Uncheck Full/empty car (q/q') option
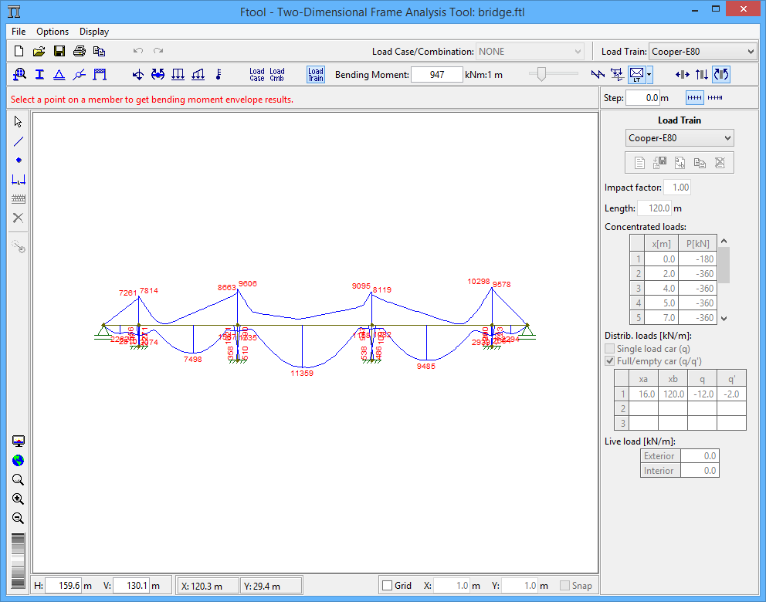Screen dimensions: 766x602 pyautogui.click(x=610, y=361)
